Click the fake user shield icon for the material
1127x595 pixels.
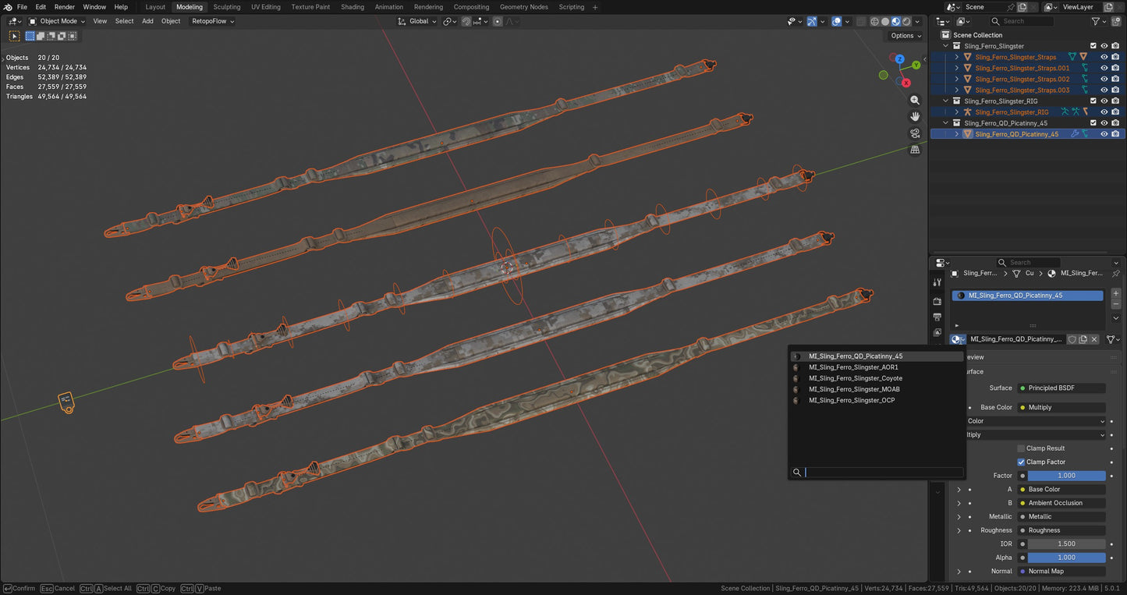click(x=1072, y=339)
